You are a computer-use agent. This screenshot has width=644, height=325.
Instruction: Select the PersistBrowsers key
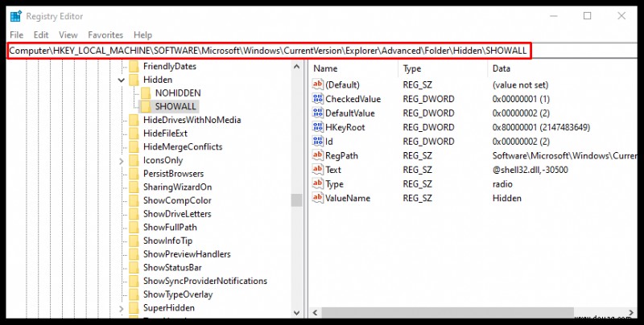[173, 174]
